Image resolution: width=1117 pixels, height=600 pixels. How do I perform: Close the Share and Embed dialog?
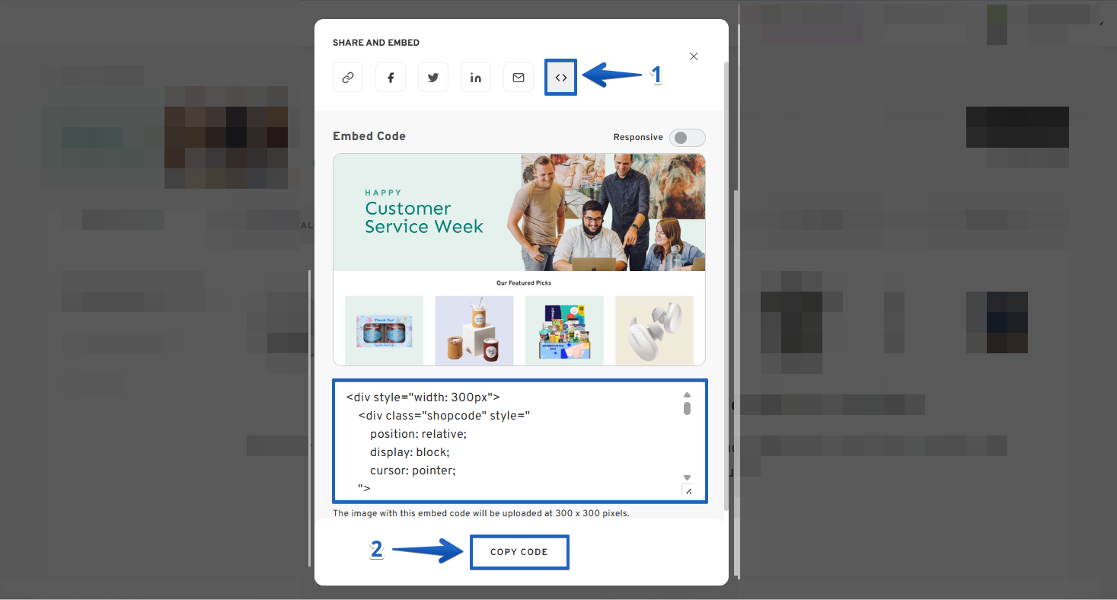pyautogui.click(x=694, y=56)
